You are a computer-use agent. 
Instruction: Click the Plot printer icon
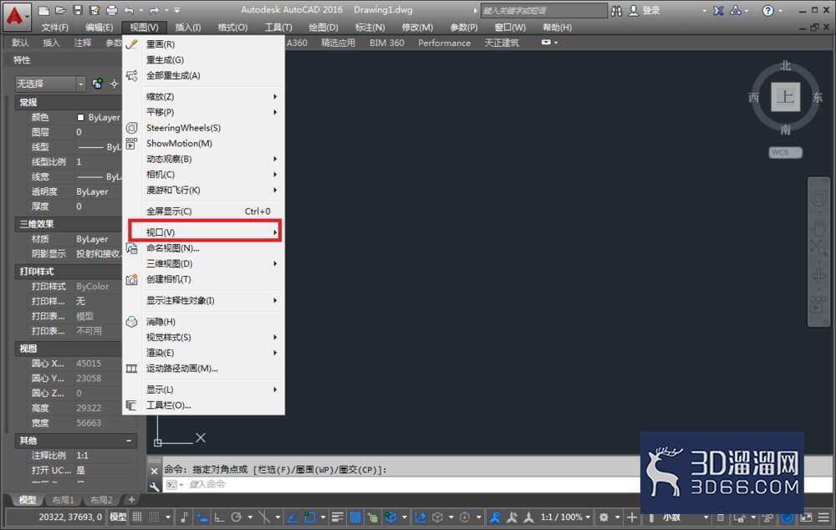111,10
